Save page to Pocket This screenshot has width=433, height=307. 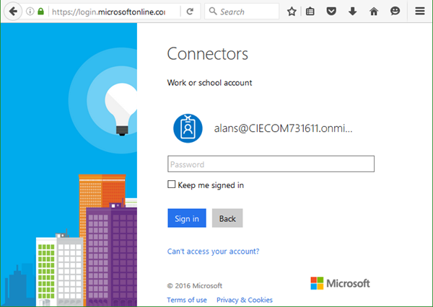click(331, 12)
